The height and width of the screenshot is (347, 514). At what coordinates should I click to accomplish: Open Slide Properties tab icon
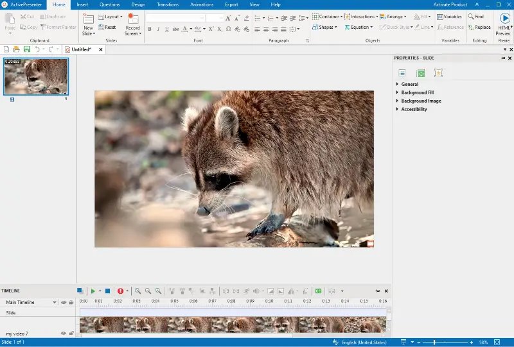pyautogui.click(x=402, y=73)
